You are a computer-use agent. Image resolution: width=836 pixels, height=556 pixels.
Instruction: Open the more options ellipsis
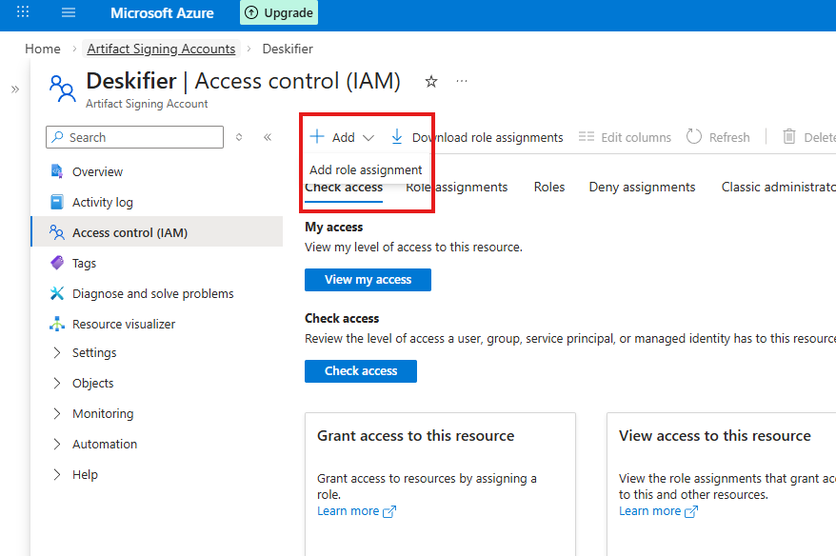(462, 81)
